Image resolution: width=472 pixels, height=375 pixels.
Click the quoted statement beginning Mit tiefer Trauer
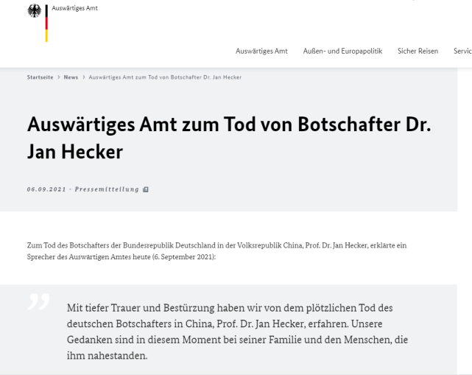pos(238,332)
